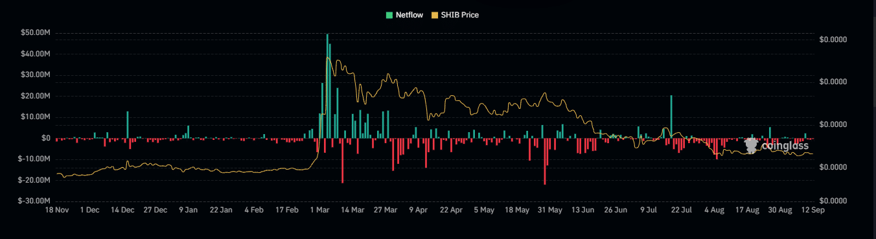Click the 4 Aug date label
876x239 pixels.
(715, 210)
